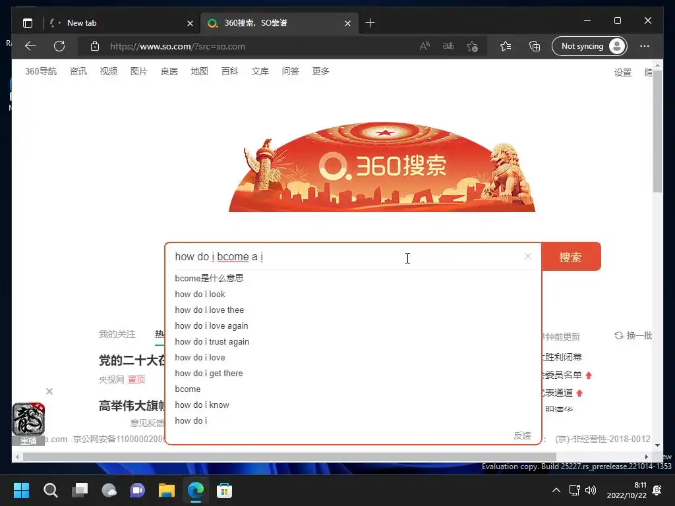
Task: Select suggestion how do i know
Action: pos(202,405)
